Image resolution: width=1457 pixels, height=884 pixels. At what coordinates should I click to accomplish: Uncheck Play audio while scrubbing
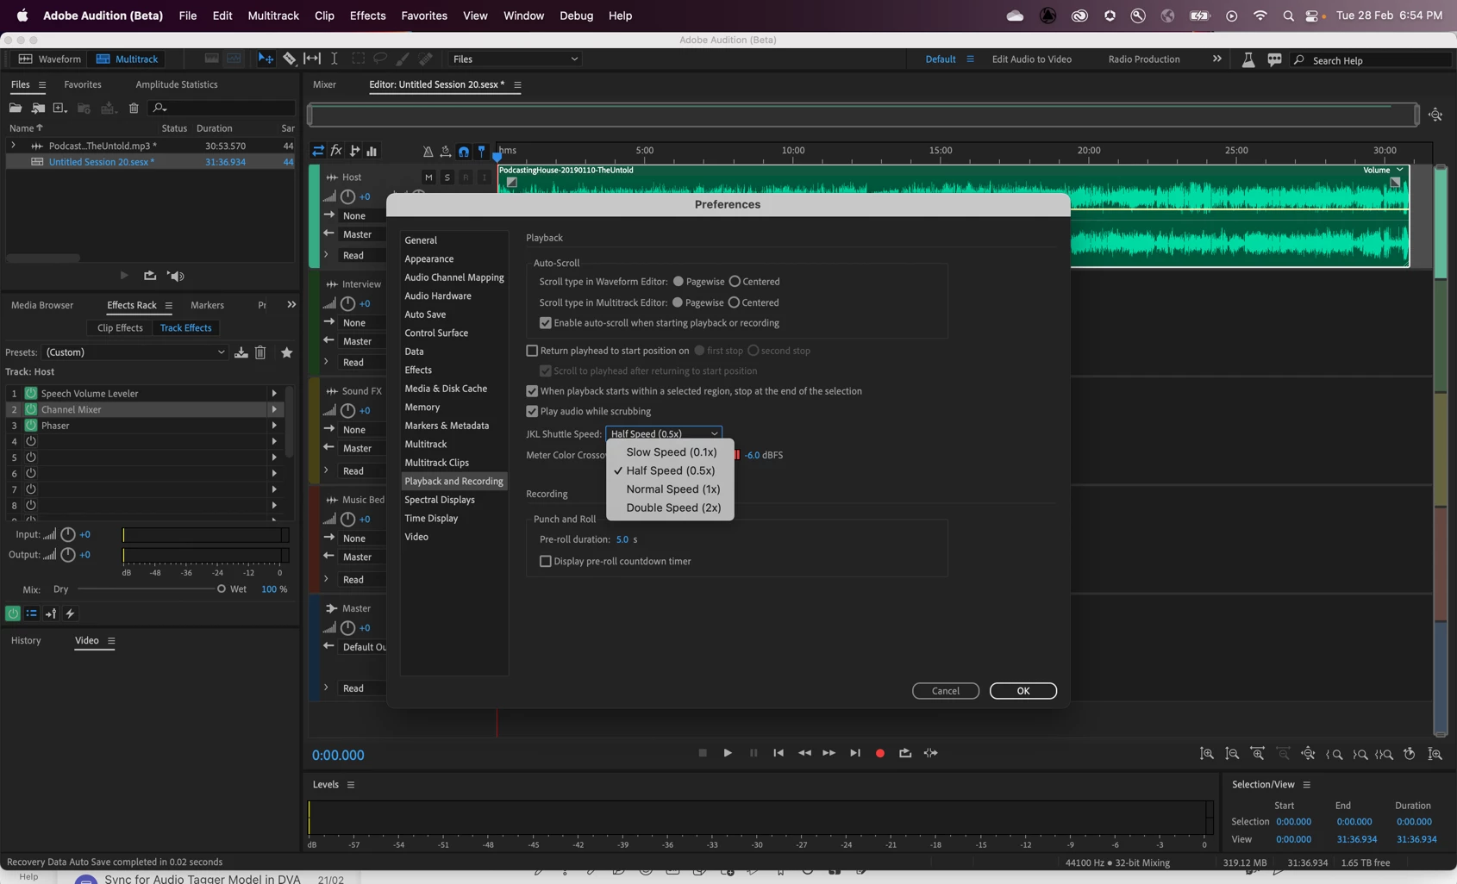(532, 412)
